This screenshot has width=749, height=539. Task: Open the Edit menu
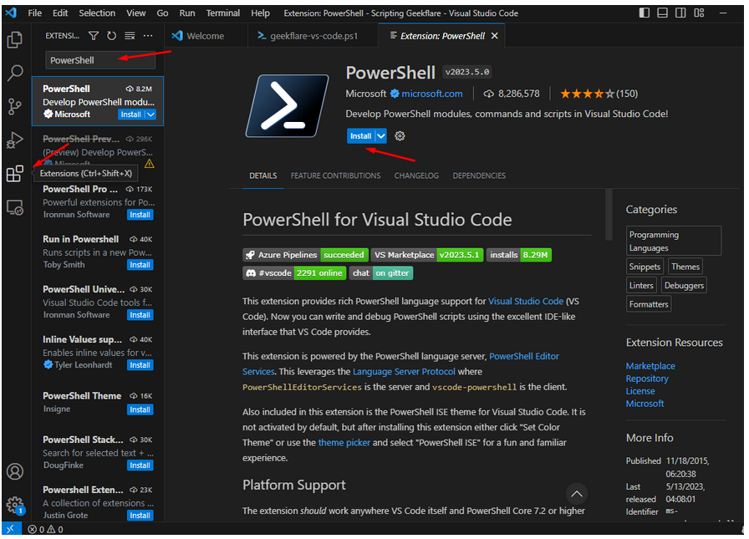click(60, 13)
